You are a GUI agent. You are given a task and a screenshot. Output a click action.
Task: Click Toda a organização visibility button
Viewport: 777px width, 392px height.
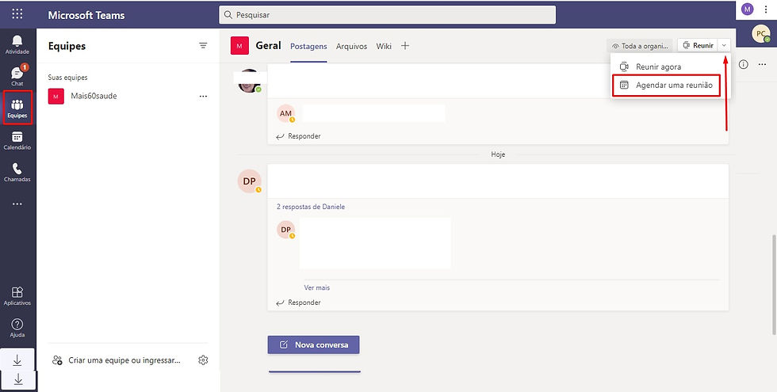coord(640,46)
